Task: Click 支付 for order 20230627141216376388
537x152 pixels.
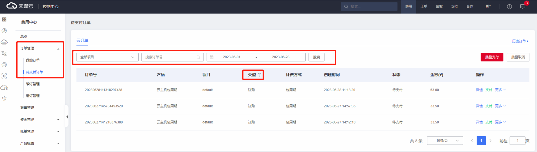Action: point(489,122)
